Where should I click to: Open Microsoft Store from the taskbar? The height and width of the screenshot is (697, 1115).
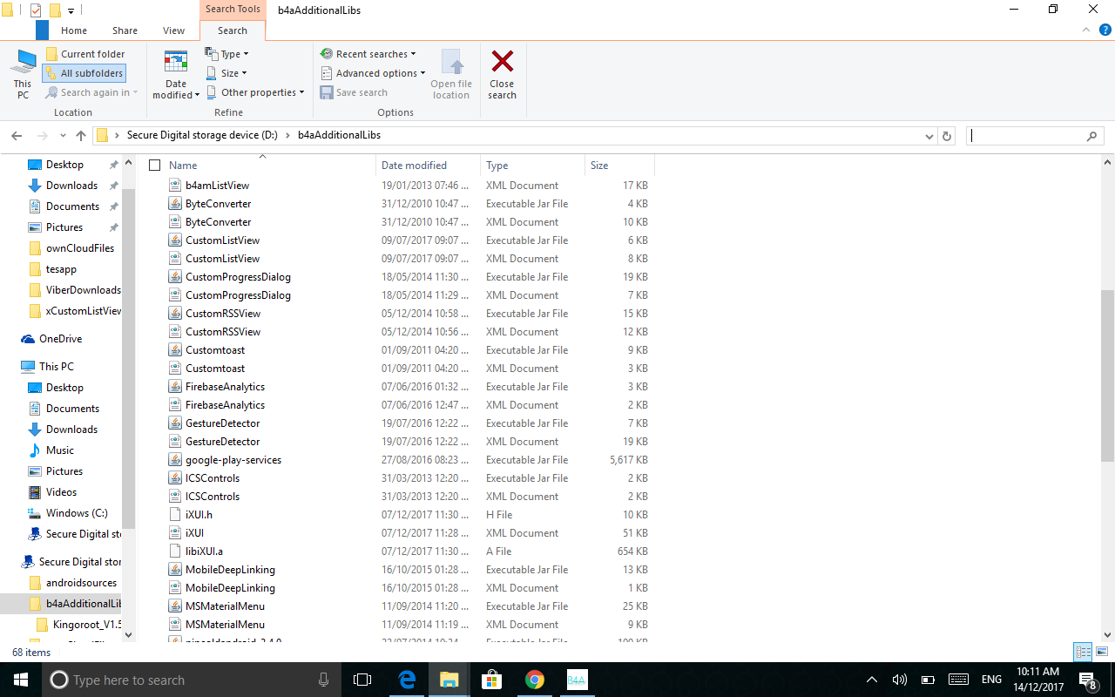click(492, 680)
